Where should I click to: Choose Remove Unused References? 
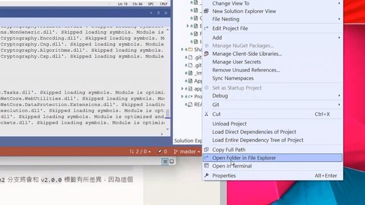point(273,70)
